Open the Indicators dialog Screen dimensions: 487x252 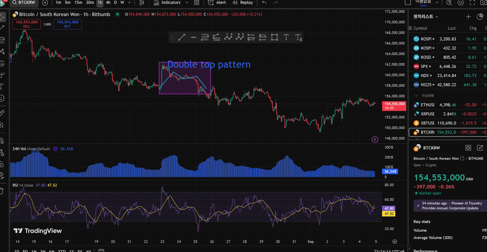tap(167, 3)
